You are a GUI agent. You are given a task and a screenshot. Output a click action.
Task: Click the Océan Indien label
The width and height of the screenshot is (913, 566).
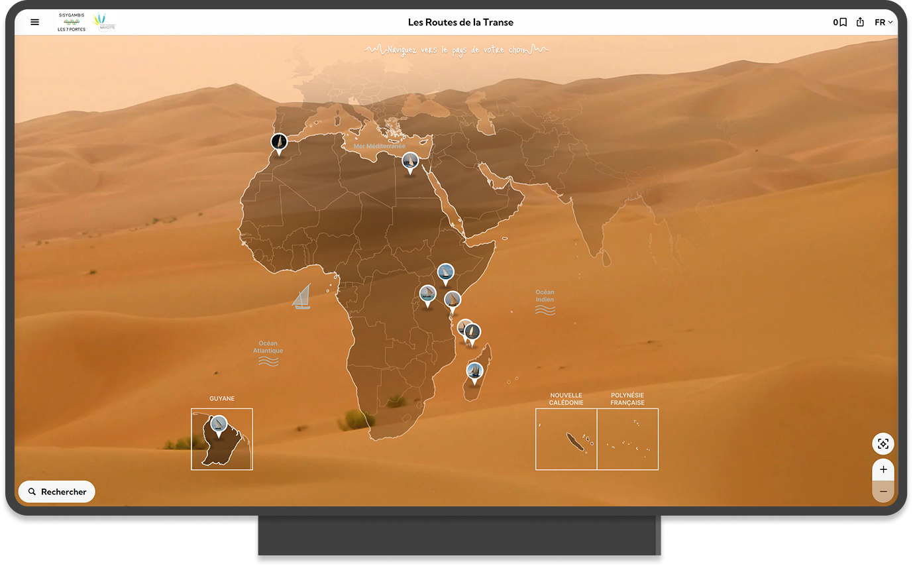(545, 296)
